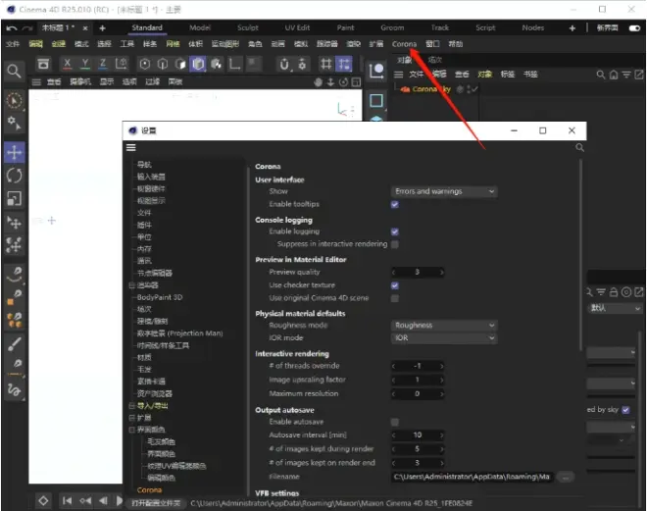Image resolution: width=647 pixels, height=511 pixels.
Task: Select the Scale tool in left toolbar
Action: 14,199
